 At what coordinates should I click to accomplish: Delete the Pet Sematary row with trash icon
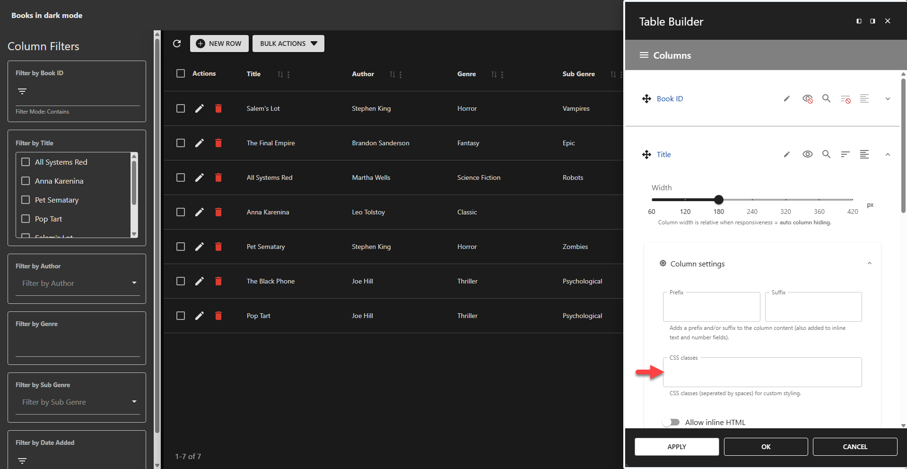pos(218,247)
